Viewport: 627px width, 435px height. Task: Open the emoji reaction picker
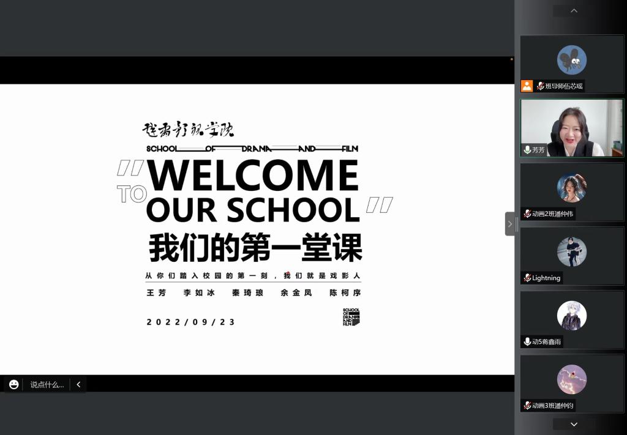point(14,384)
